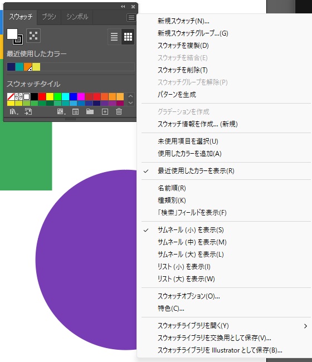Click swatch list scroll-up chevron

[x=130, y=96]
